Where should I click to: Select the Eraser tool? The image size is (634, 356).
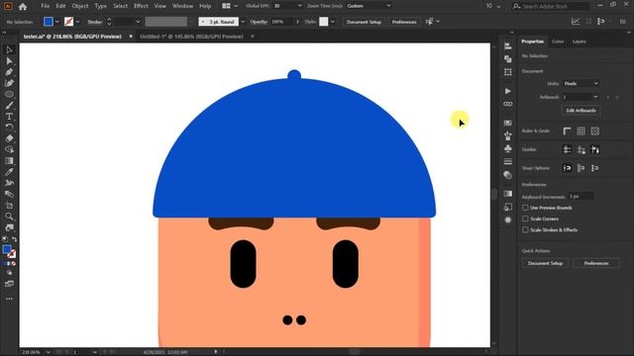(x=9, y=138)
